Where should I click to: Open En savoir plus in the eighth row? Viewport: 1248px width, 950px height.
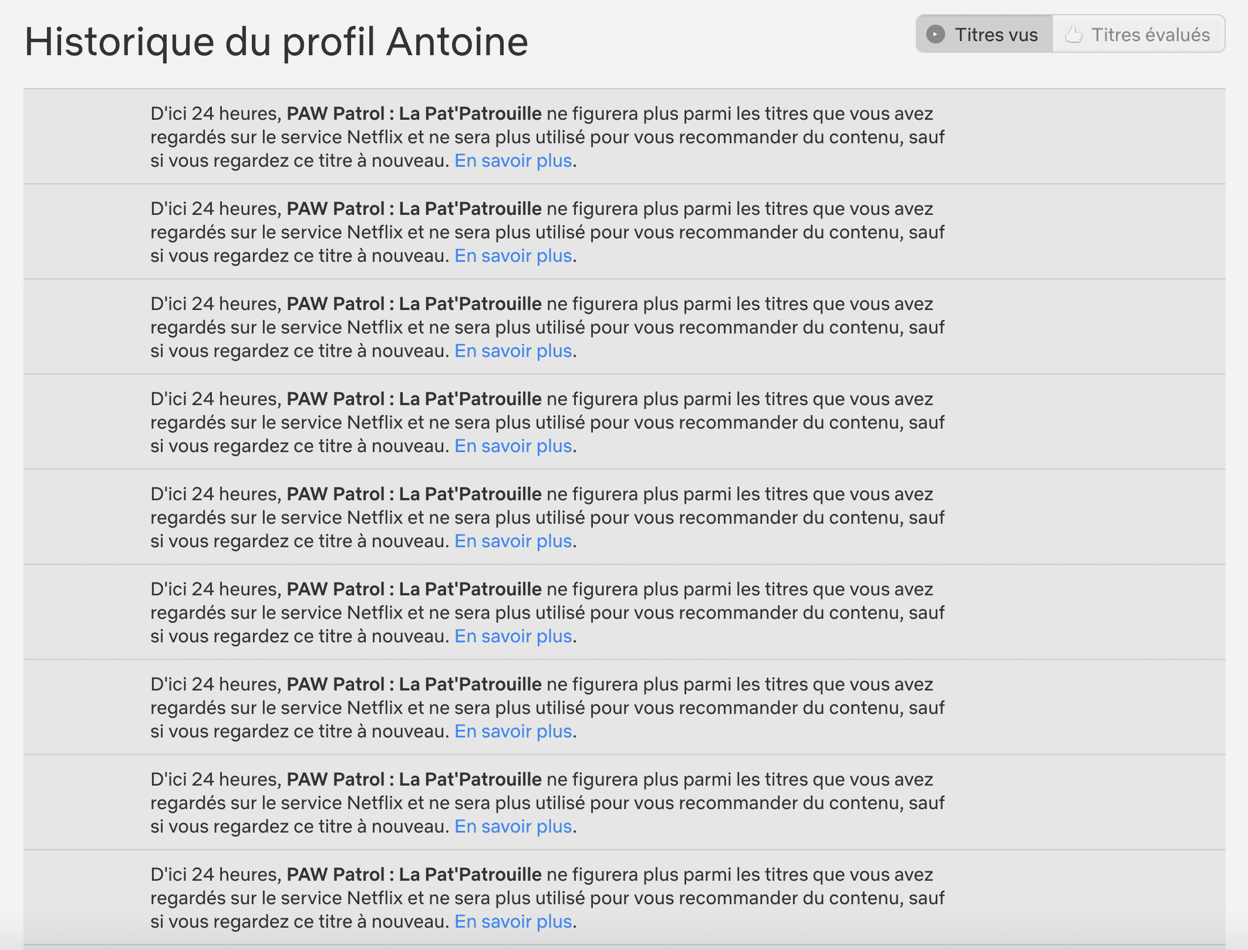click(513, 826)
